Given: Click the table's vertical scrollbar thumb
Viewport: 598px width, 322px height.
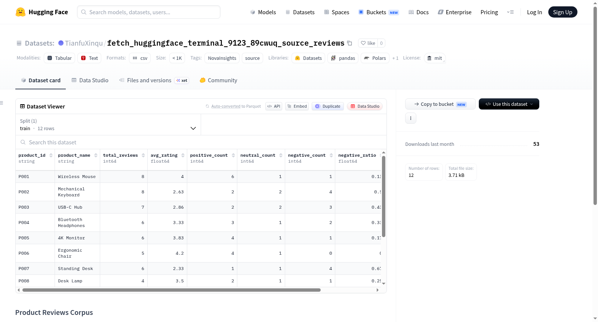Looking at the screenshot, I should pyautogui.click(x=383, y=196).
